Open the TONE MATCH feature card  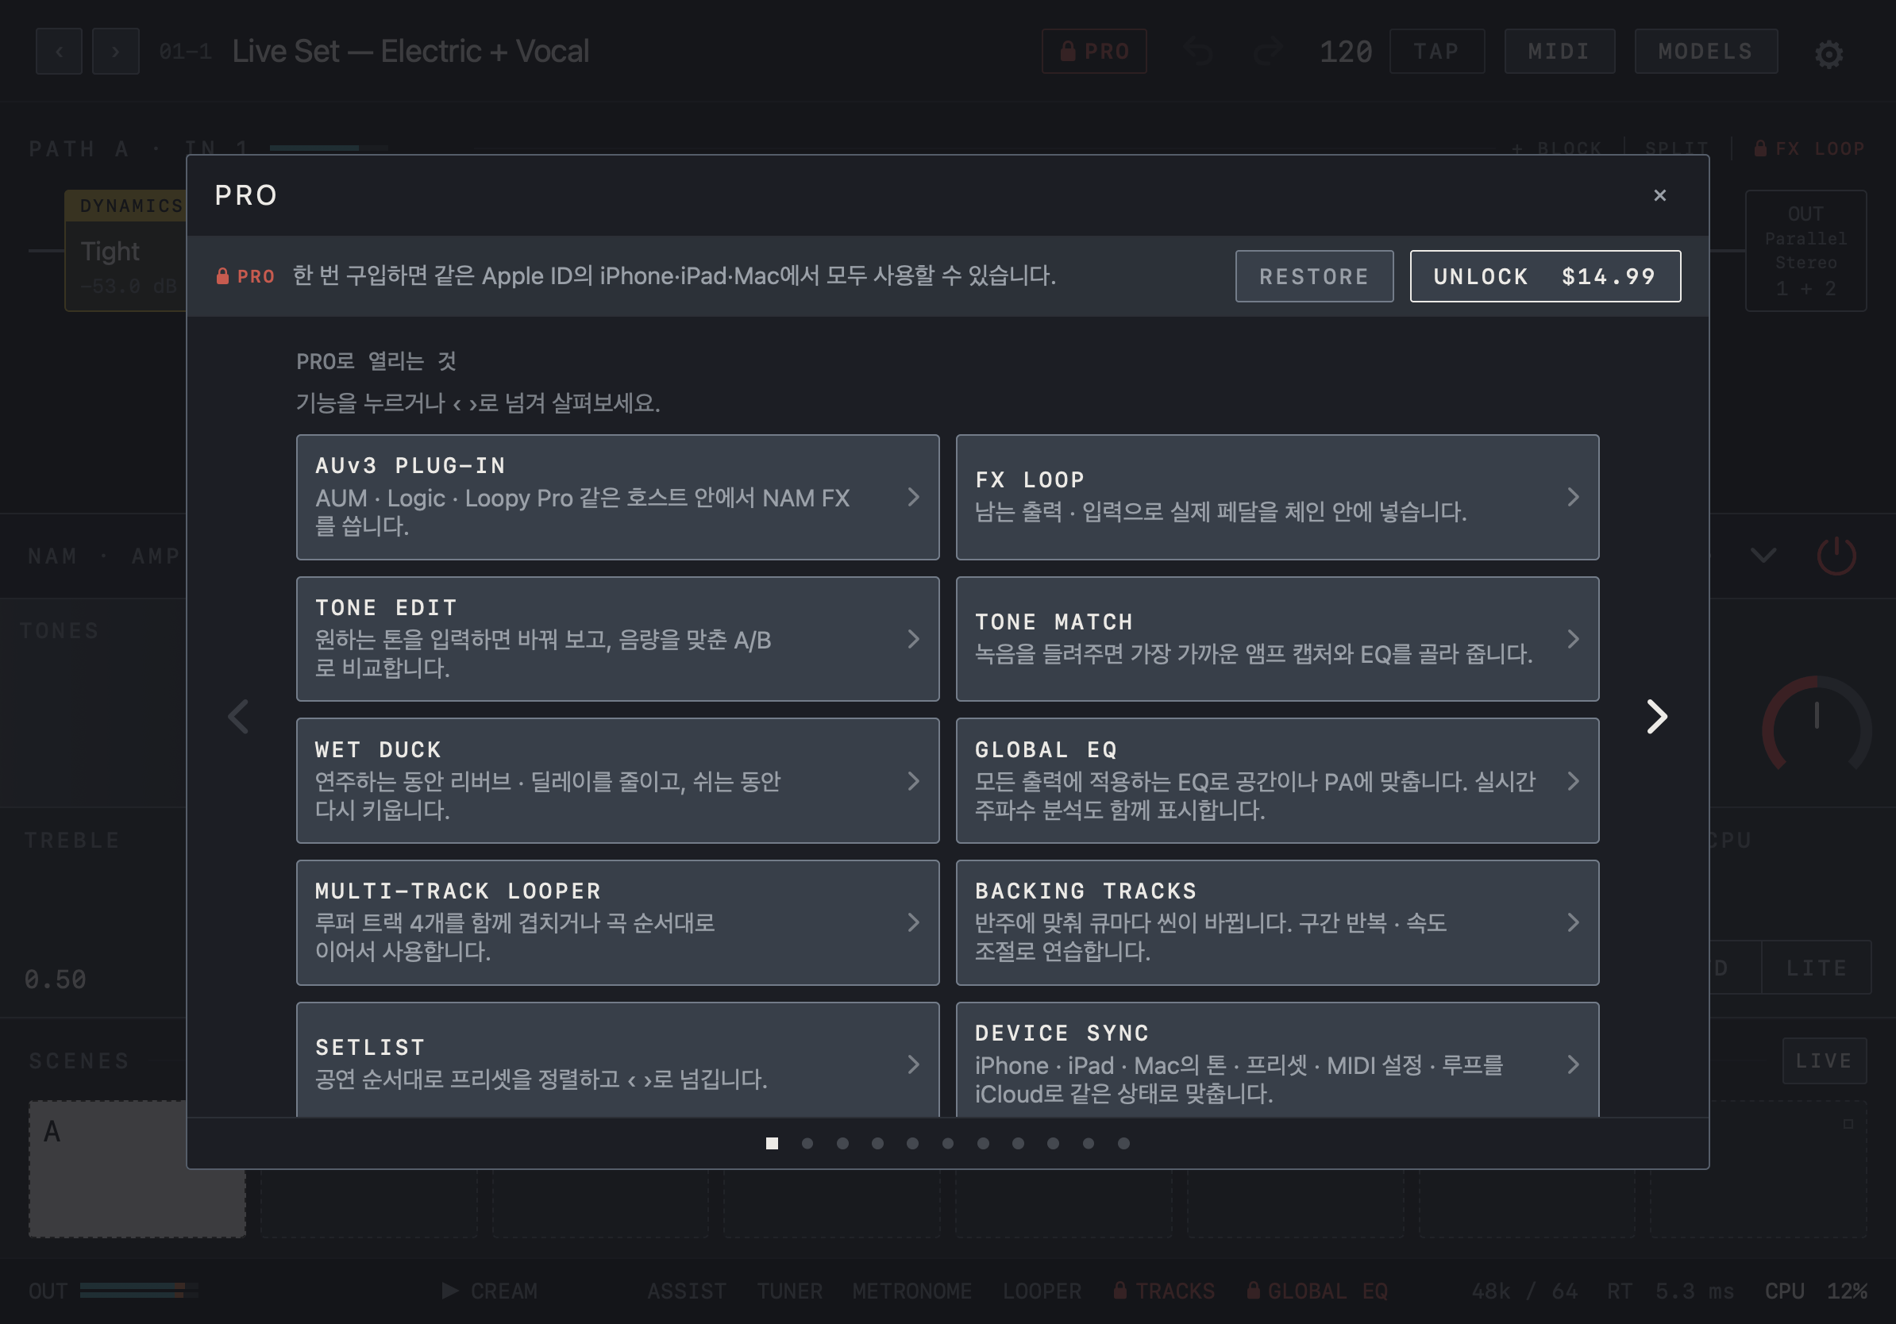point(1277,639)
